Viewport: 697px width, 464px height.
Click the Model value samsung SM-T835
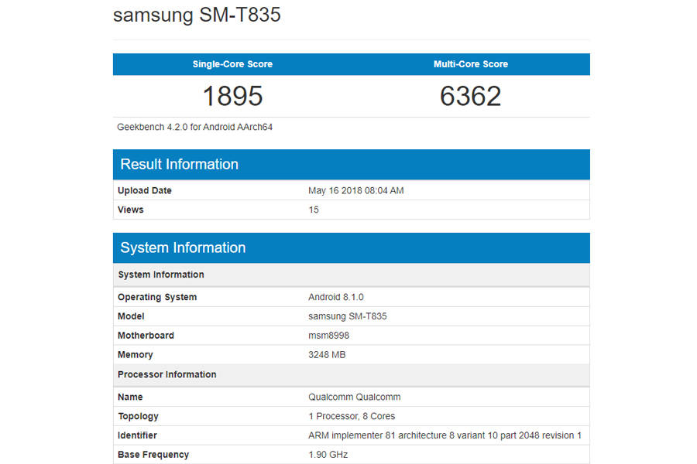coord(348,316)
